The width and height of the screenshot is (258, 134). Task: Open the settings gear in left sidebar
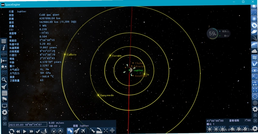coord(5,112)
